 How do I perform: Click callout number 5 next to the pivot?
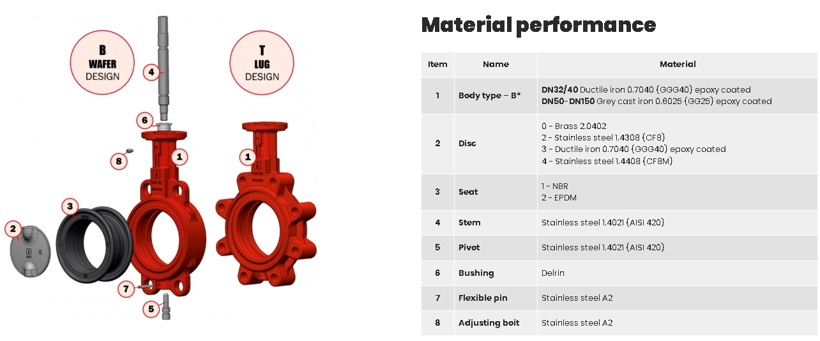coord(151,309)
